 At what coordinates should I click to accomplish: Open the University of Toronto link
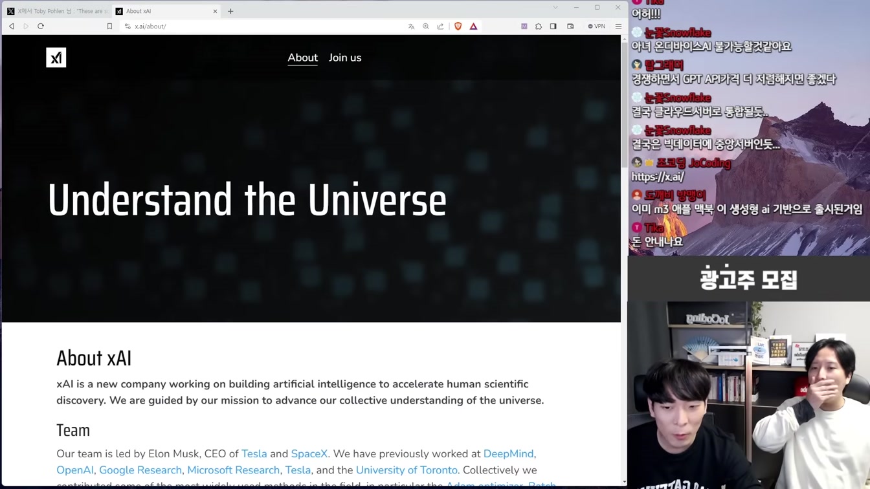407,470
